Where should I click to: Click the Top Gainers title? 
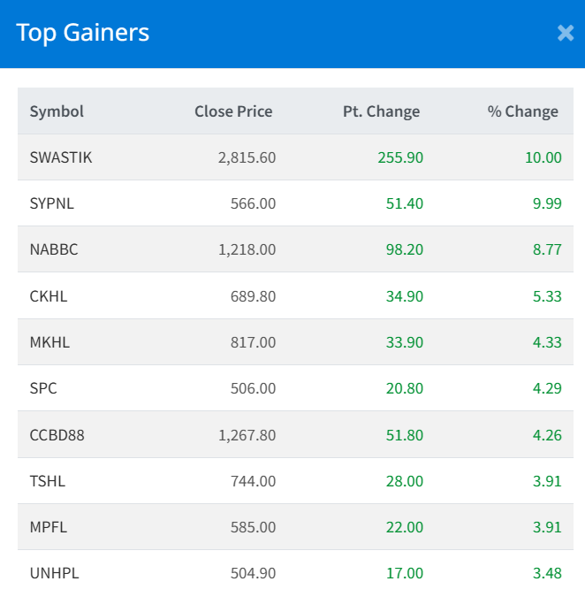point(83,34)
